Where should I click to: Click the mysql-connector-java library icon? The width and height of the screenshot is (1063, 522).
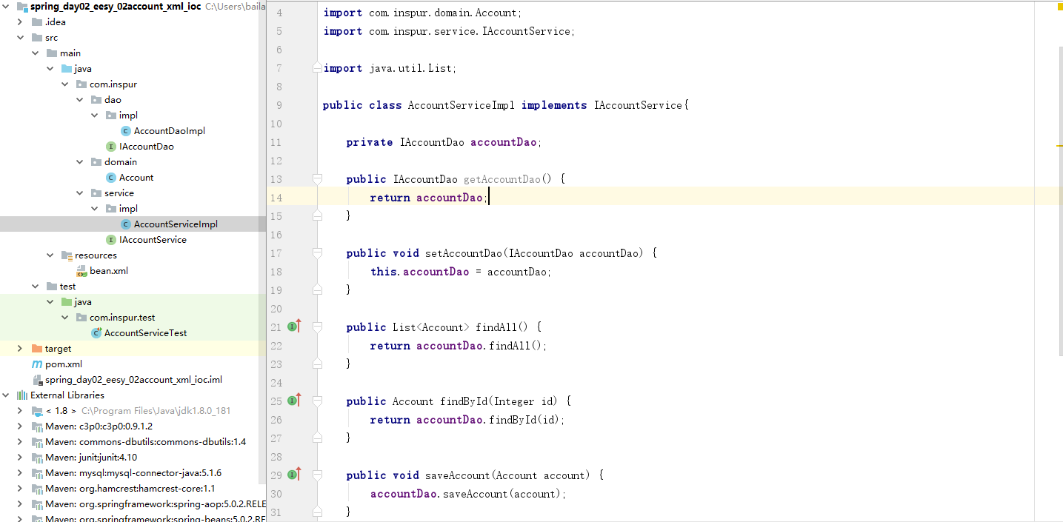37,473
